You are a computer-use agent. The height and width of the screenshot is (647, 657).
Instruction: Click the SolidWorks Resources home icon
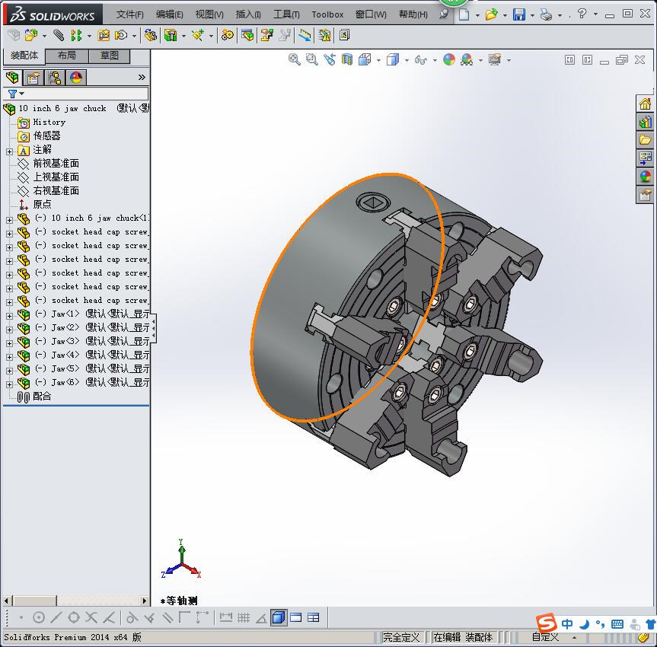click(646, 104)
